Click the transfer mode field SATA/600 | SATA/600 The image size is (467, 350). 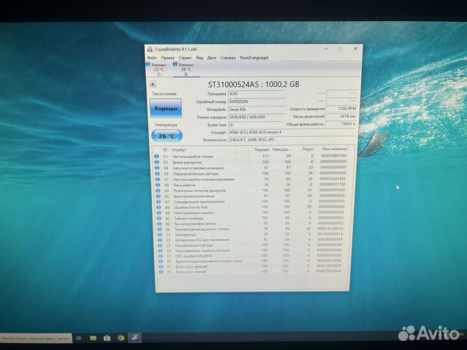(257, 117)
